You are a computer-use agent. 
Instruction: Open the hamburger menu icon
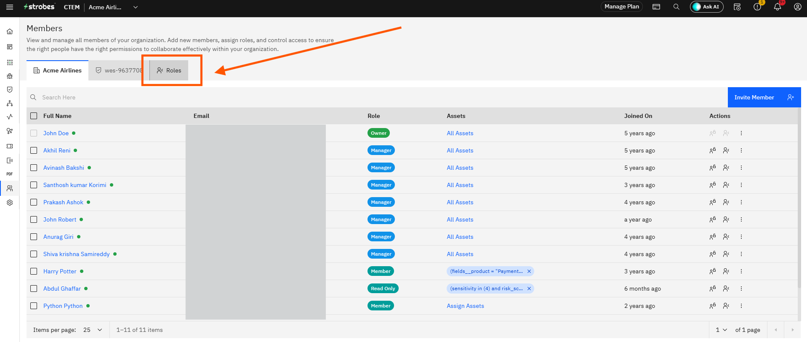(10, 7)
